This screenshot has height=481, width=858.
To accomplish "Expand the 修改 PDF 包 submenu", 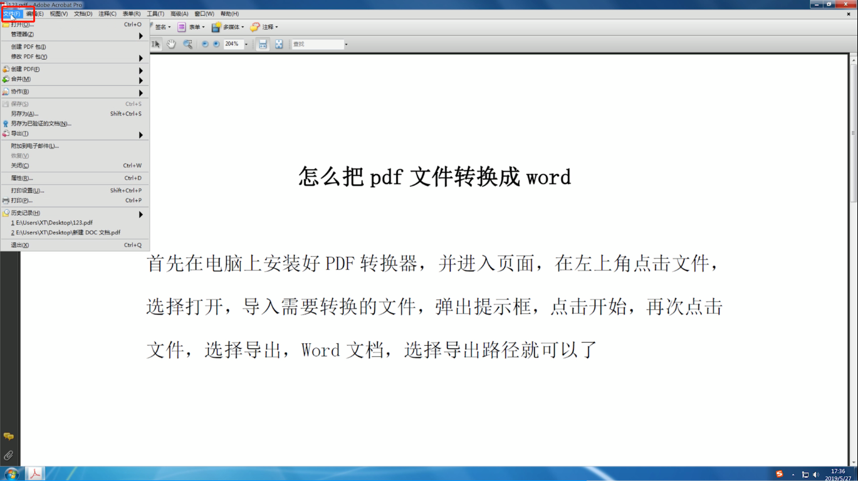I will click(x=75, y=57).
